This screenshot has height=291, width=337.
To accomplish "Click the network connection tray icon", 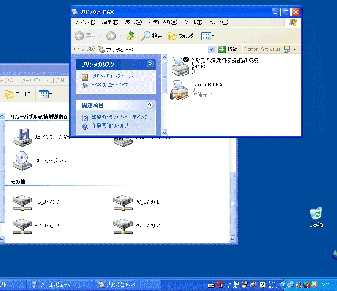I will point(291,285).
